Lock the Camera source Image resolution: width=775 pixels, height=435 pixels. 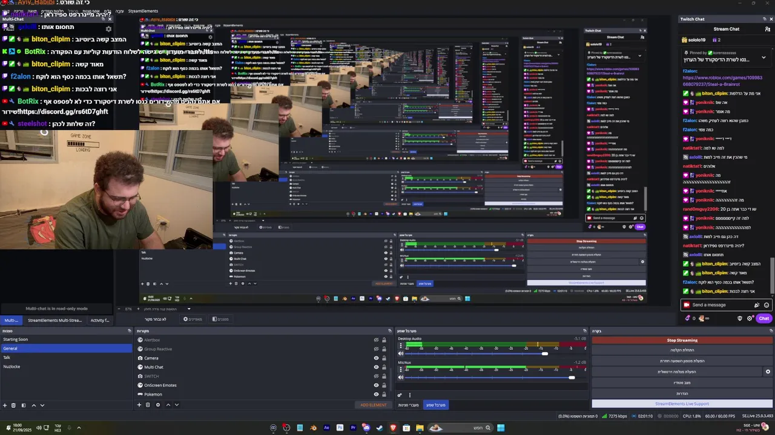[x=384, y=358]
